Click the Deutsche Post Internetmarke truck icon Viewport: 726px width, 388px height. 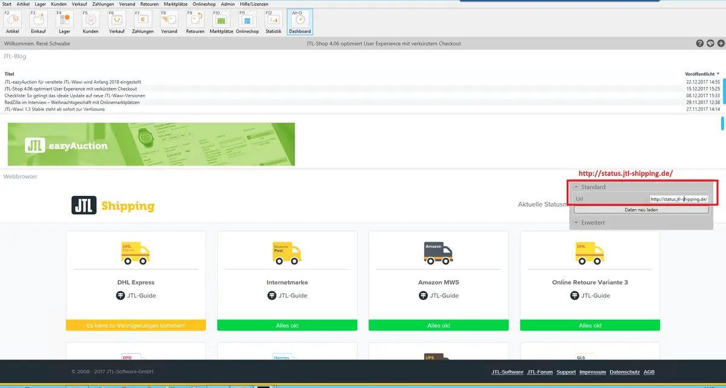tap(287, 253)
